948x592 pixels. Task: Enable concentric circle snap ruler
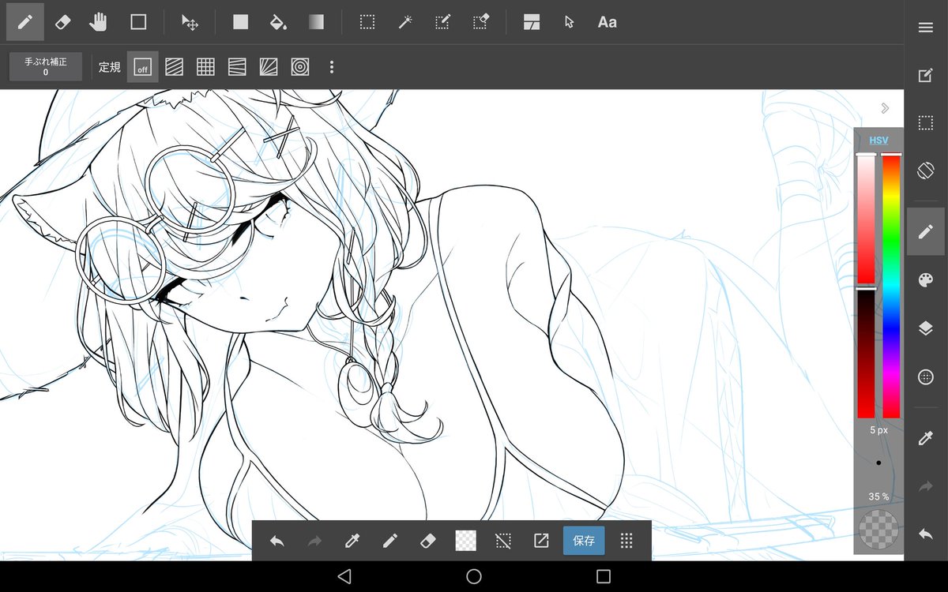click(x=300, y=67)
